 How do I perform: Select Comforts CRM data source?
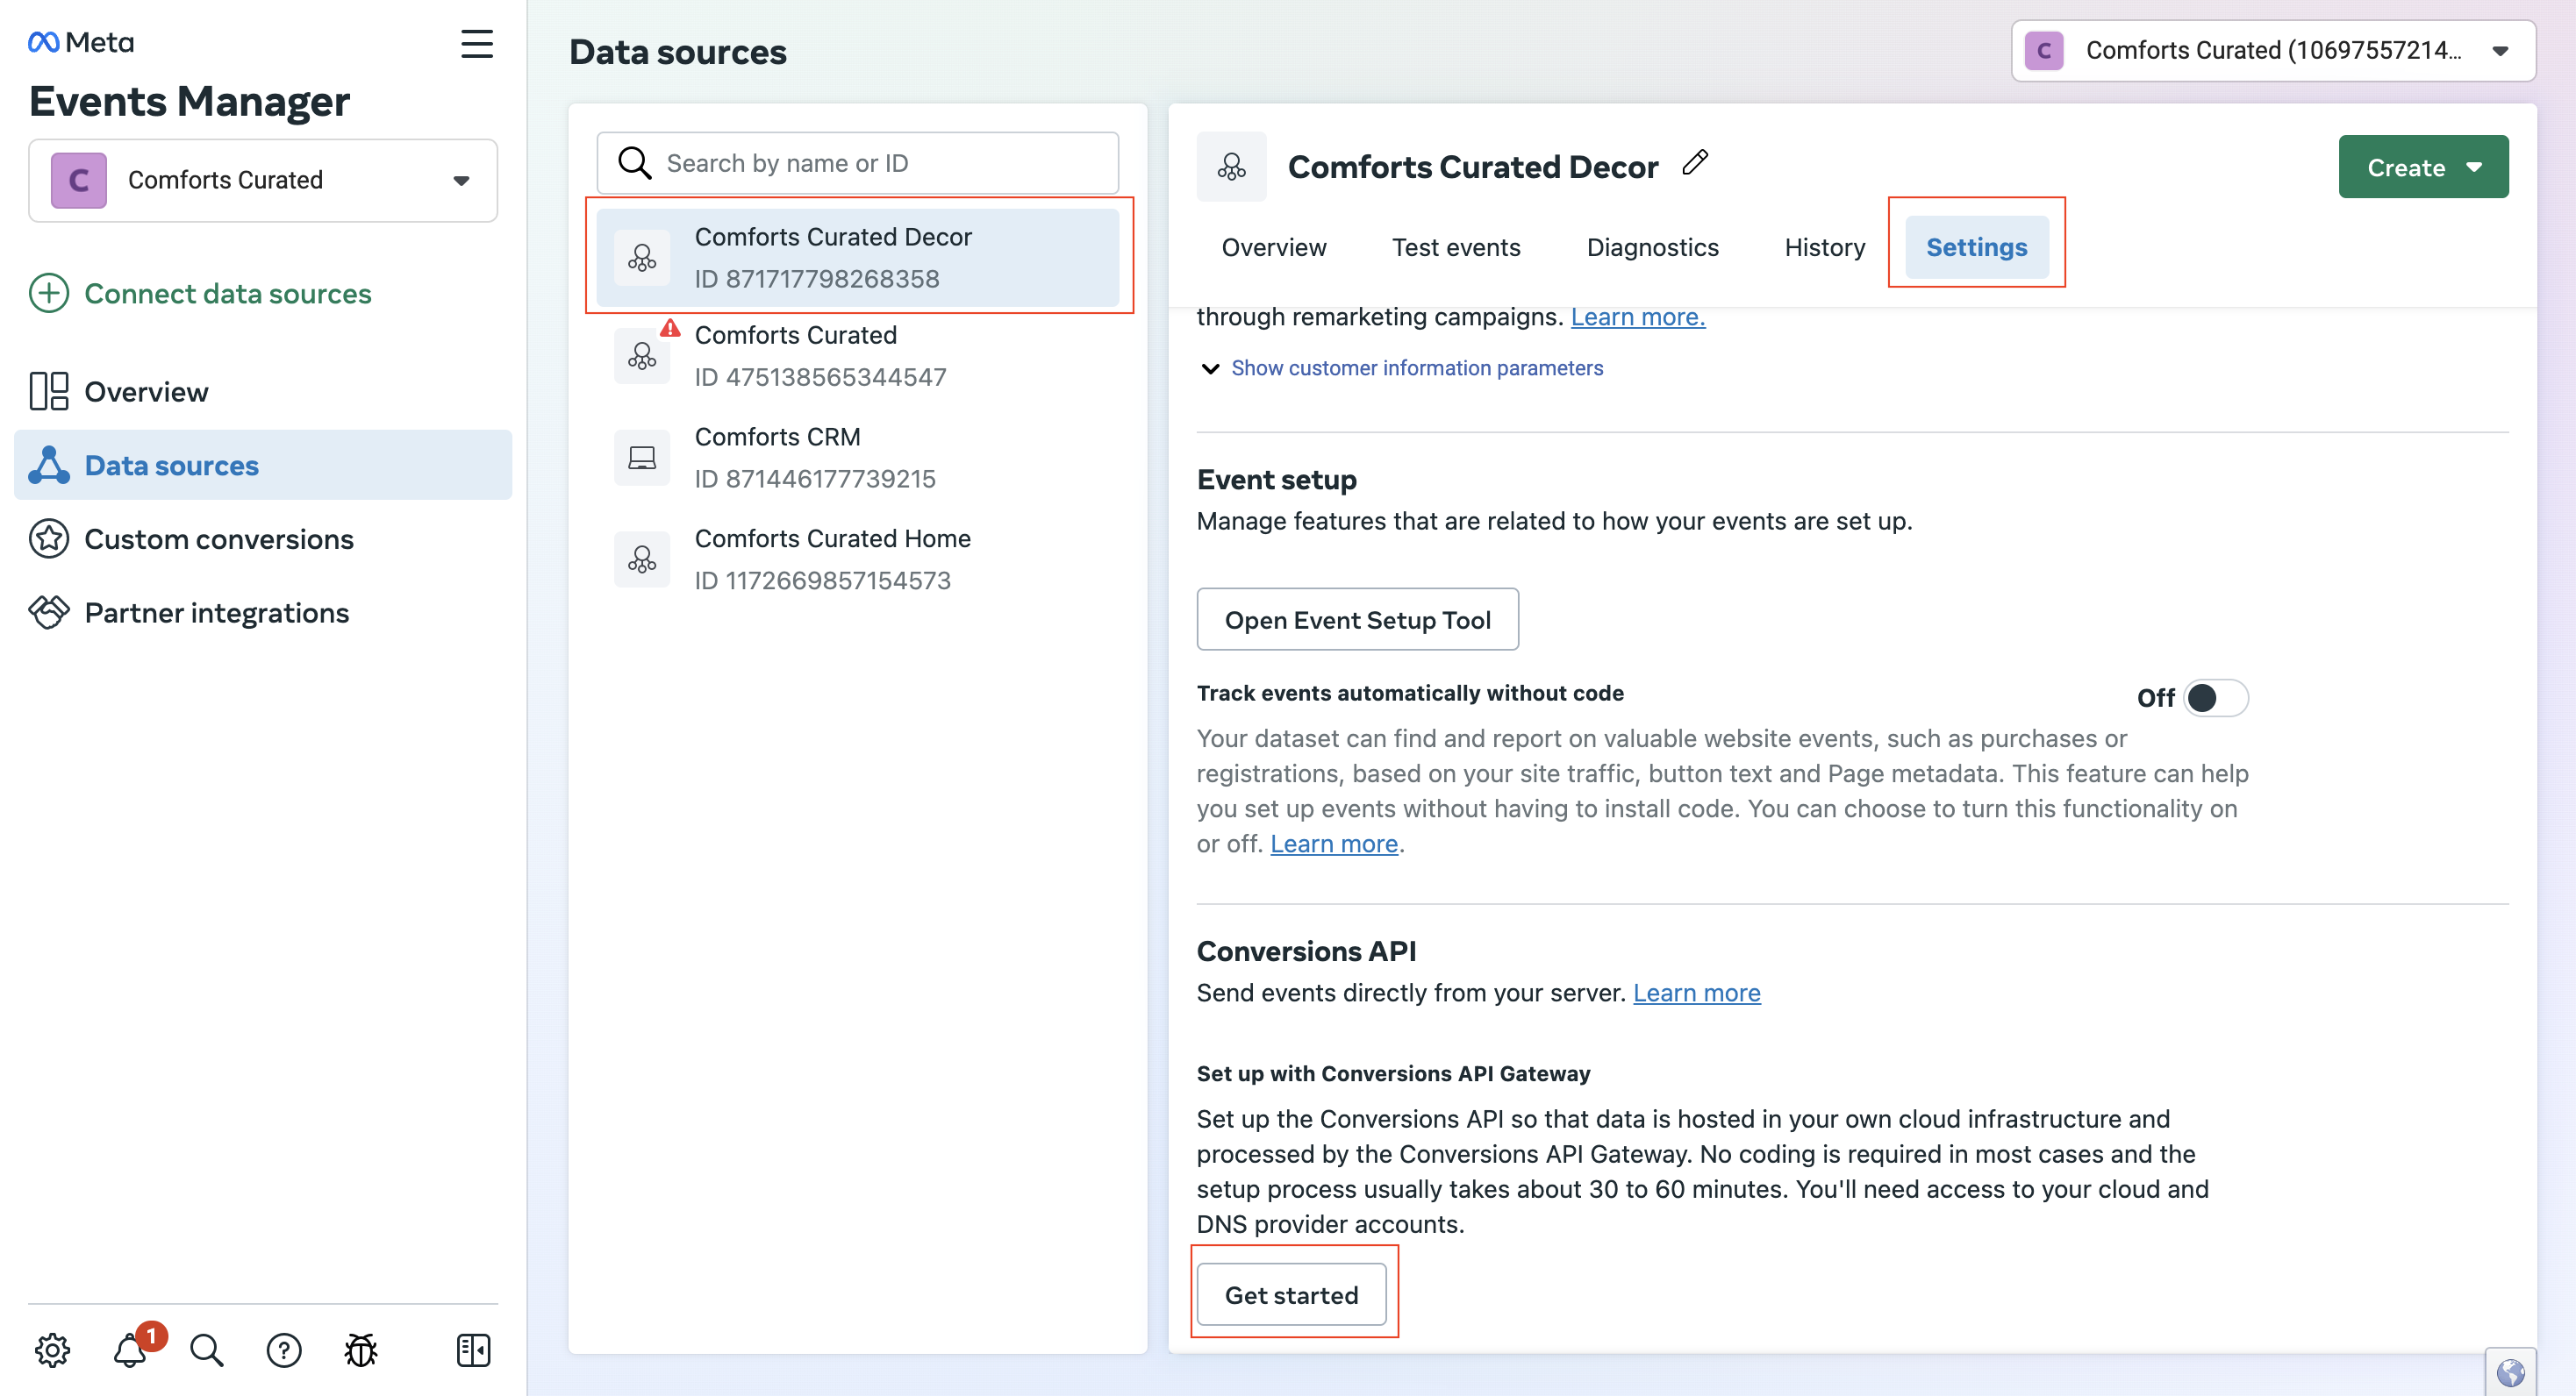click(x=858, y=458)
